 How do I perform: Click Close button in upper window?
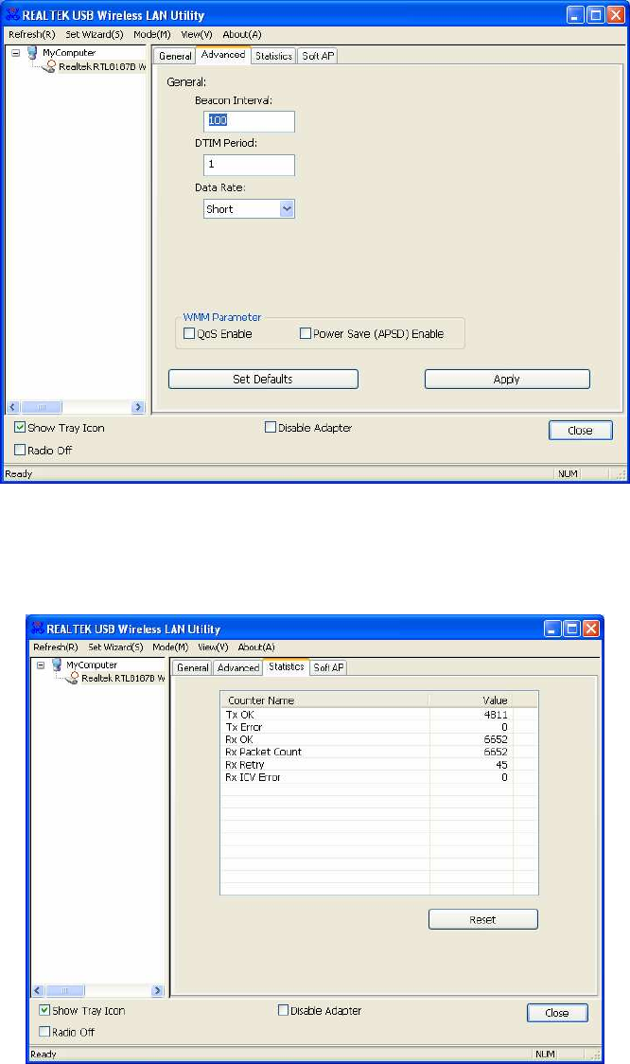(581, 430)
